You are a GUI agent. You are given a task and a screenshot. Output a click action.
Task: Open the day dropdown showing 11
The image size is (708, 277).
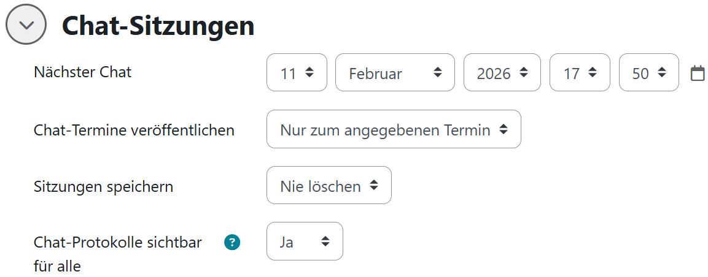[297, 73]
